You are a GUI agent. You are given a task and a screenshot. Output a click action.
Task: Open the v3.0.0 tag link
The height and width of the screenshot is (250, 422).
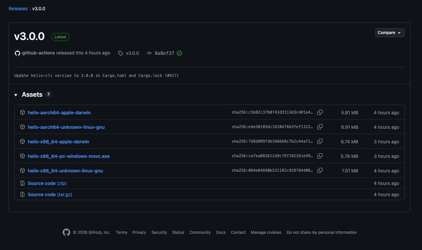coord(132,53)
